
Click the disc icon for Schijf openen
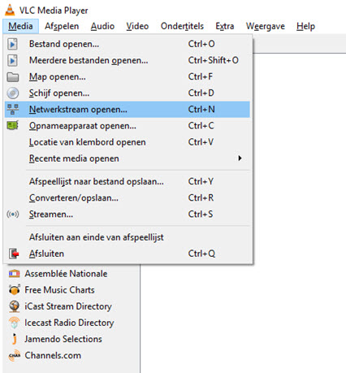[x=13, y=93]
